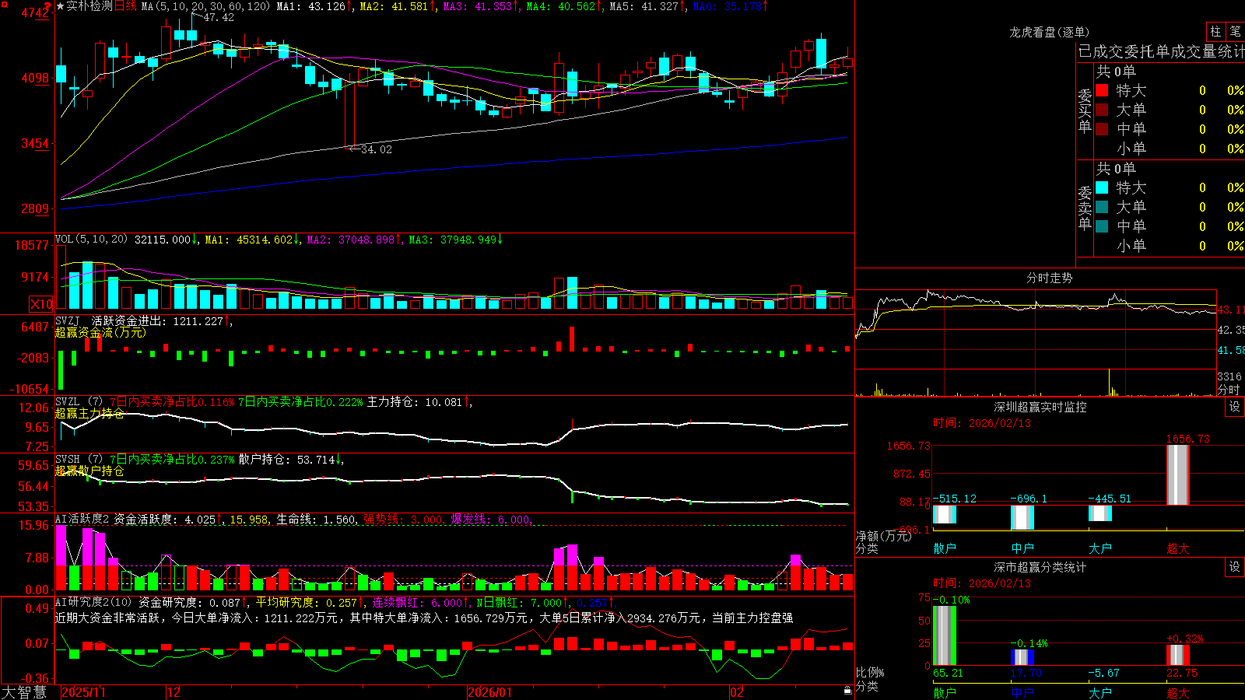
Task: Click the X10 volume scale box
Action: click(41, 304)
